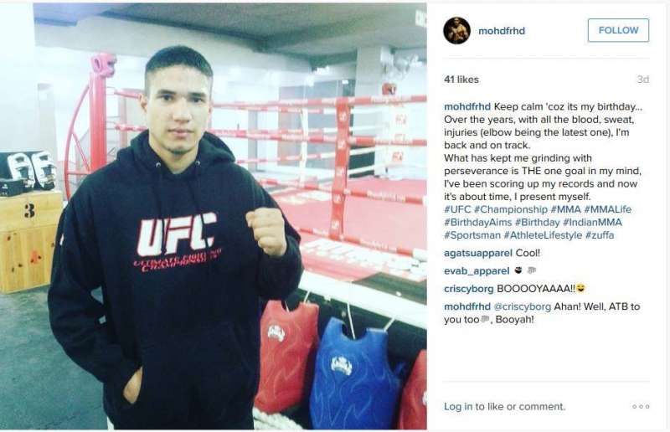Open the #IndianMMA hashtag
The height and width of the screenshot is (432, 670).
tap(592, 222)
